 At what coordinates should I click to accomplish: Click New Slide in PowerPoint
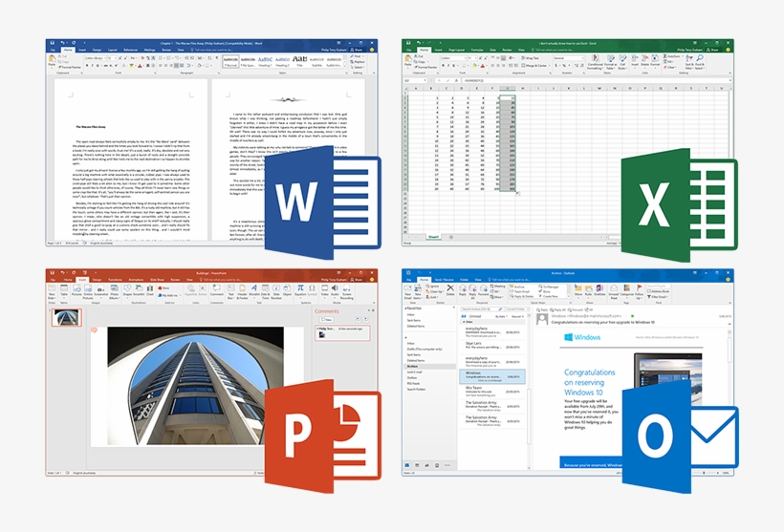tap(52, 291)
